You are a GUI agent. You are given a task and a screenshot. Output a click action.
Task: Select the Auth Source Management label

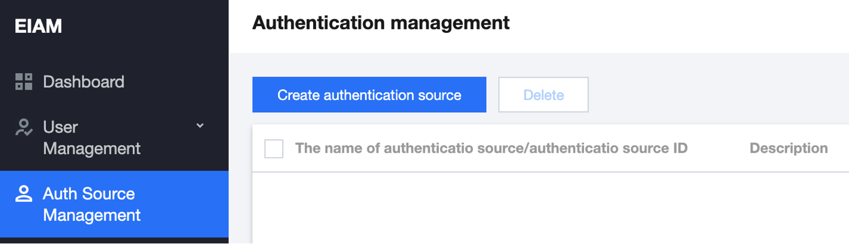(x=92, y=205)
